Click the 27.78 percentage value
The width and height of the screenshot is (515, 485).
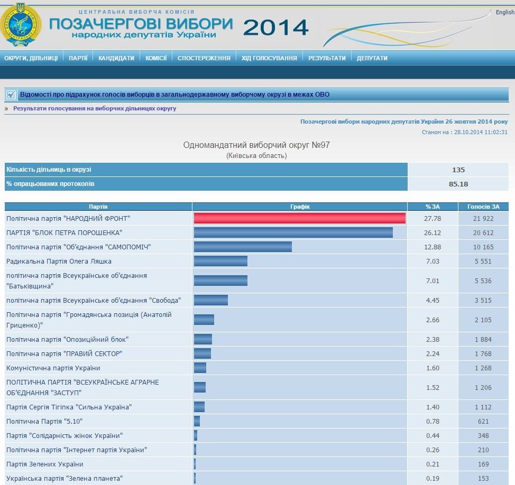pos(433,219)
